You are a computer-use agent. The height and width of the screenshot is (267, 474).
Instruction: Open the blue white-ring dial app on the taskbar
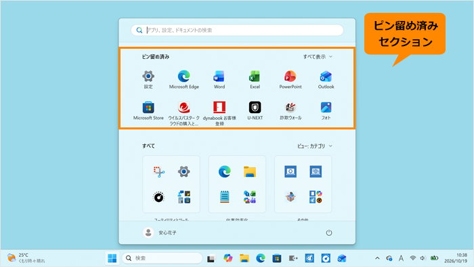tap(326, 258)
